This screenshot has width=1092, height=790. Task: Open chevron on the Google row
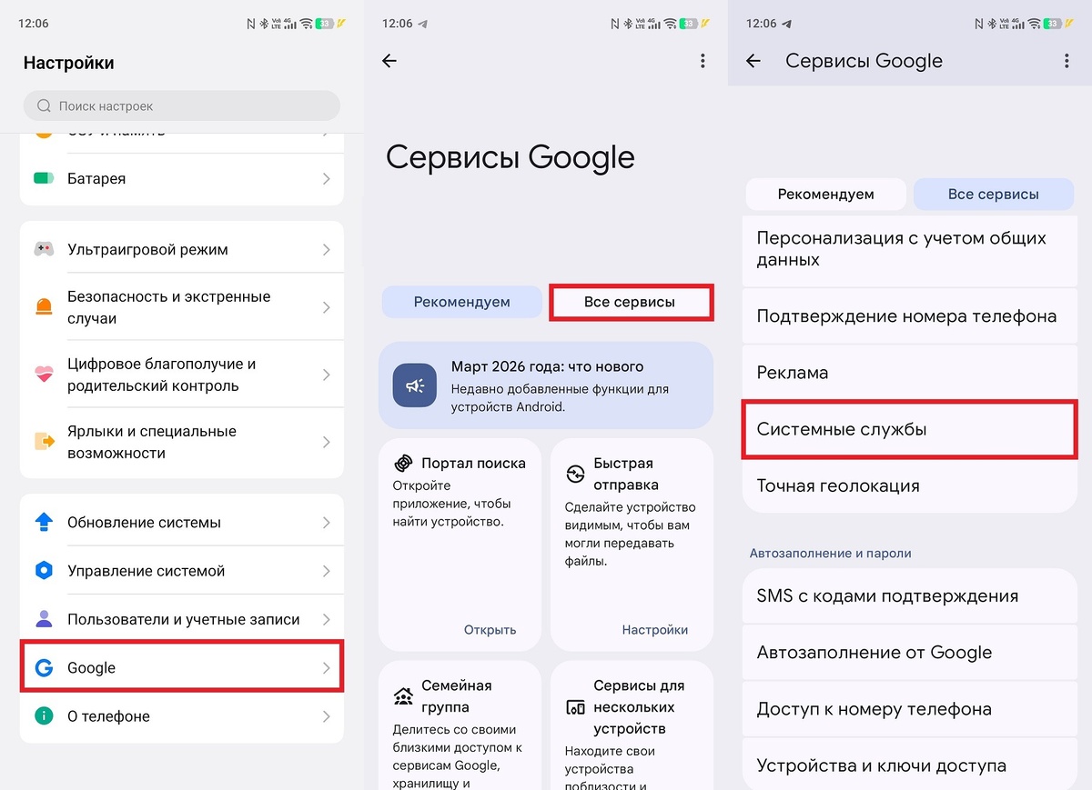click(326, 668)
